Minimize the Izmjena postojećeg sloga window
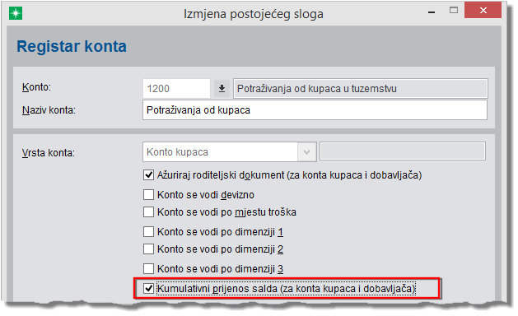This screenshot has height=316, width=518. [432, 12]
